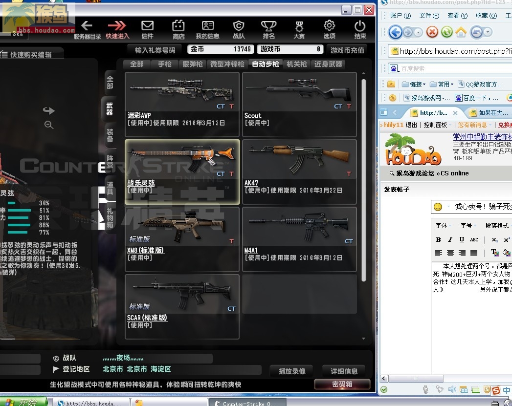Switch to the 装备 side tab

[110, 135]
